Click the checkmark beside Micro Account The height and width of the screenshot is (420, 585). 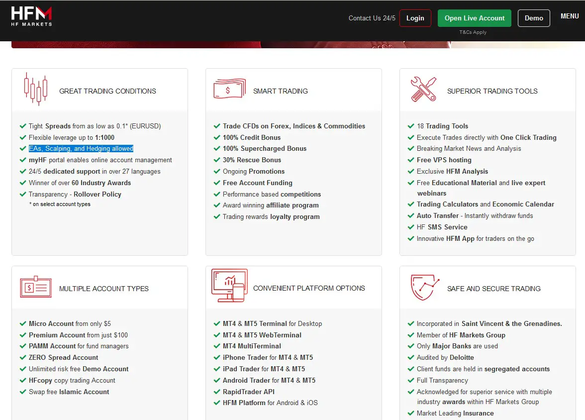(23, 323)
